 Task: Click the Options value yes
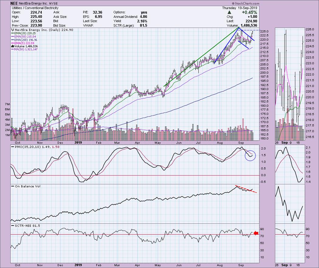pos(144,12)
